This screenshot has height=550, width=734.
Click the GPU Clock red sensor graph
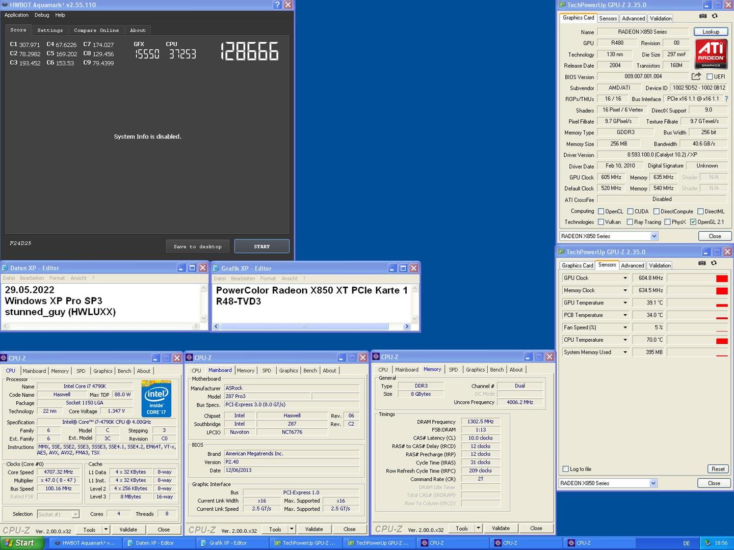point(697,278)
